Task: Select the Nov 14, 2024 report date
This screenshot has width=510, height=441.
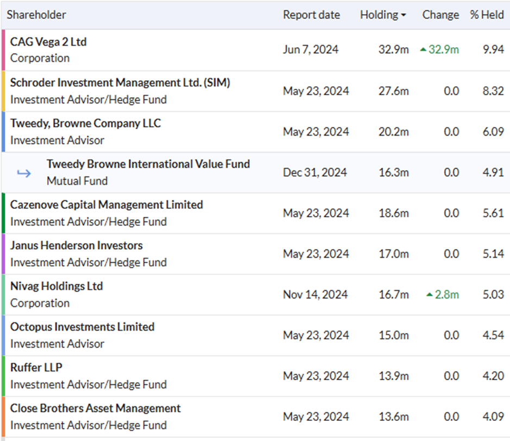Action: pos(316,295)
